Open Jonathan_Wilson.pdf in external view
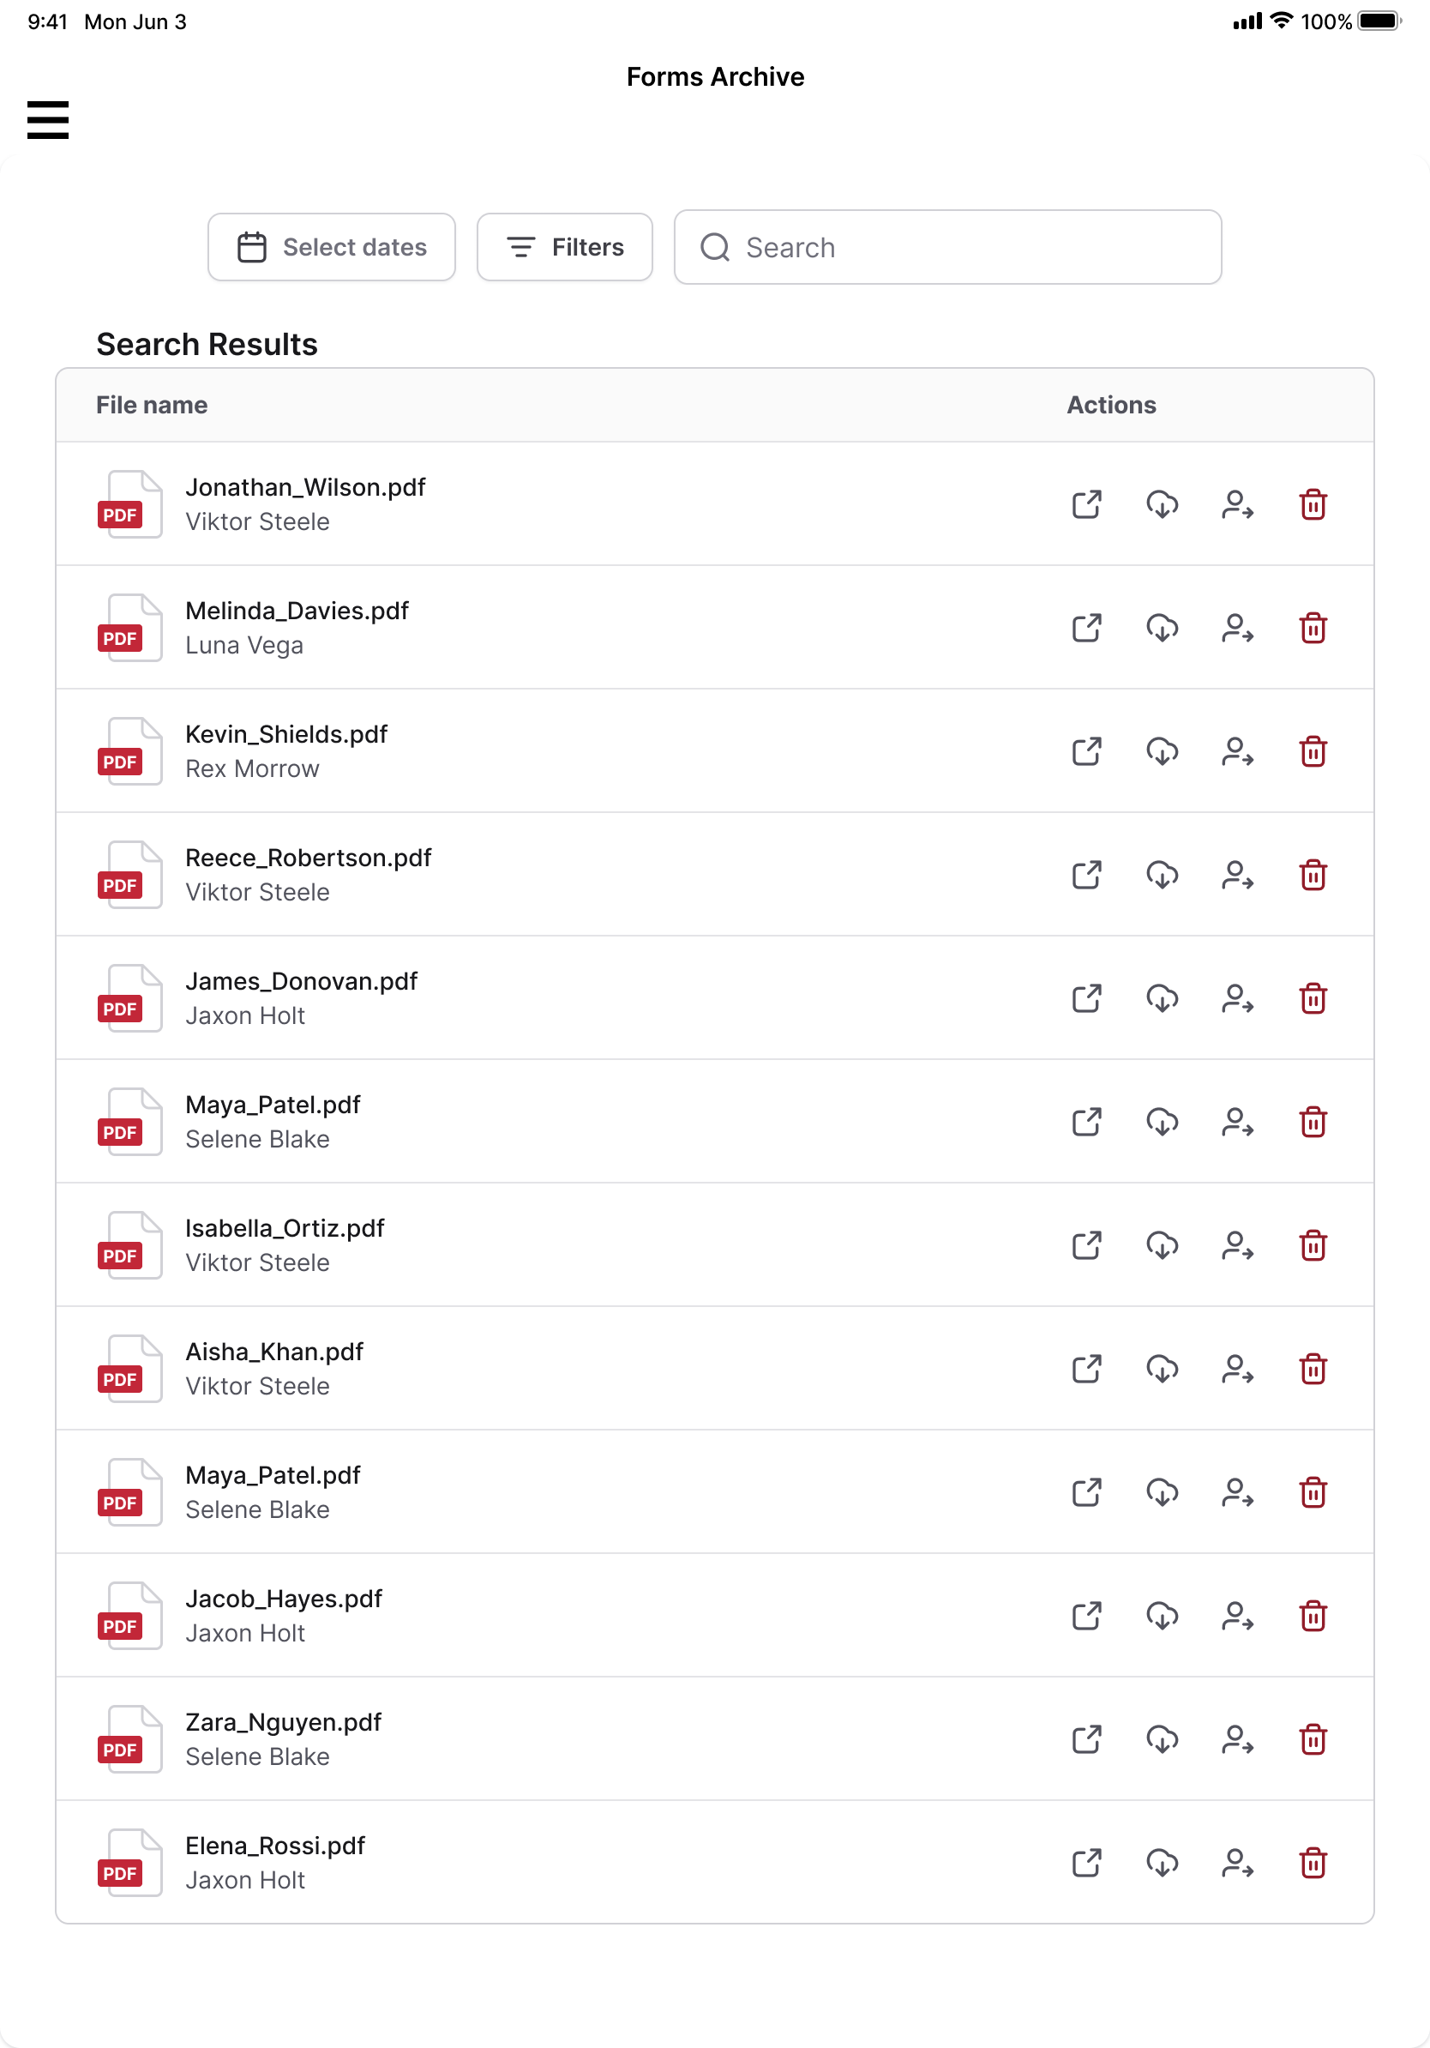1430x2048 pixels. [x=1087, y=505]
